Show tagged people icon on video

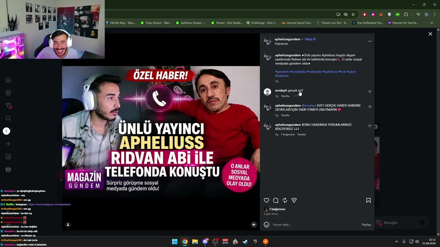68,225
